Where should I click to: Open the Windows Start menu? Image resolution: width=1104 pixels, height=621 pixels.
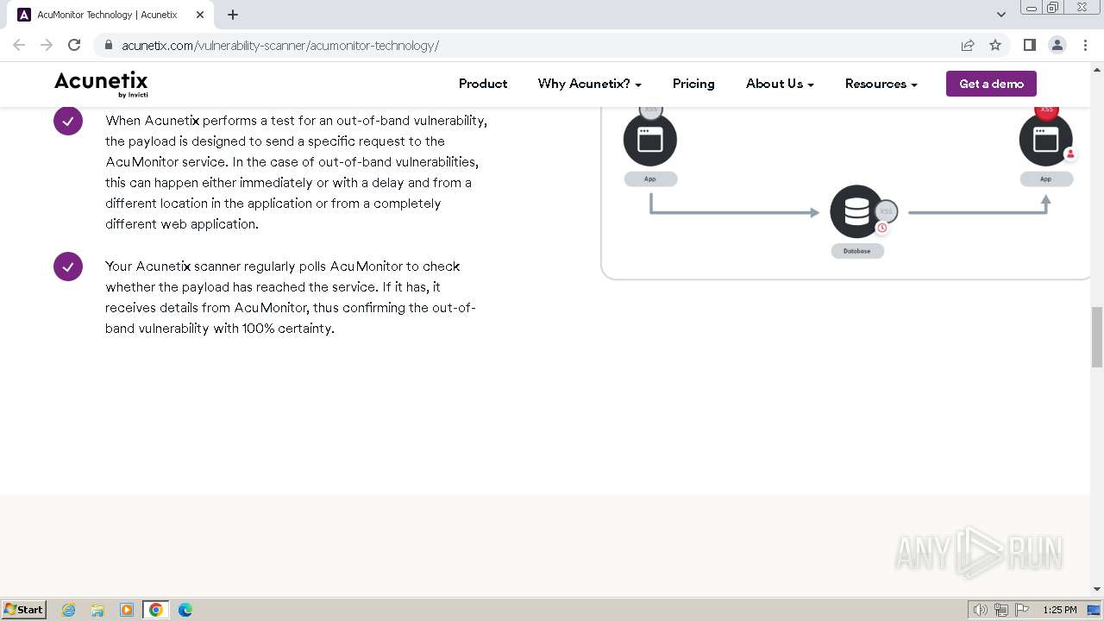[x=24, y=609]
